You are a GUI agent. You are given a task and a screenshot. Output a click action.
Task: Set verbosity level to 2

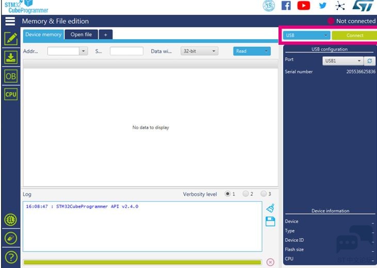[245, 194]
